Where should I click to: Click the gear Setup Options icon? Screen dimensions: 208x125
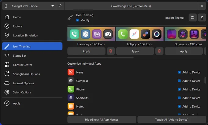(7, 92)
